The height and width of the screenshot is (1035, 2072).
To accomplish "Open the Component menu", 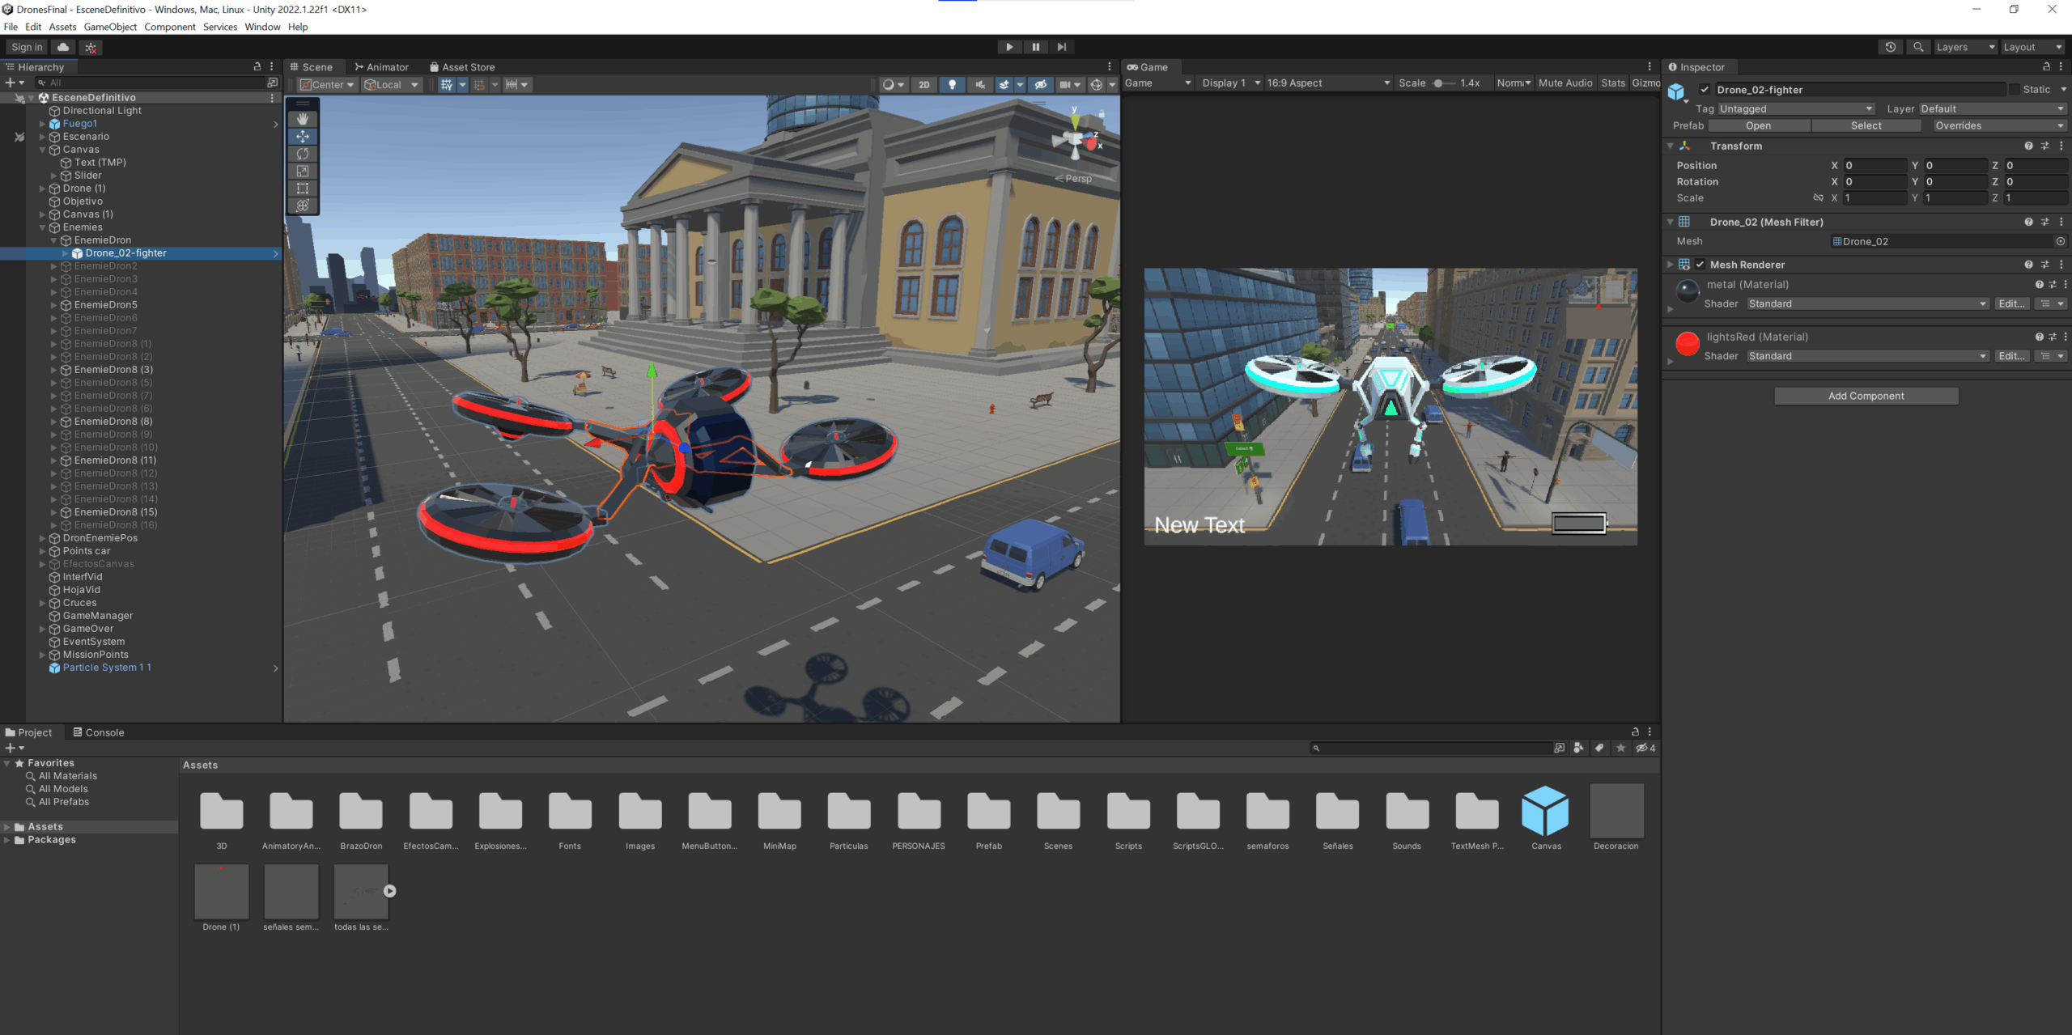I will (x=170, y=27).
